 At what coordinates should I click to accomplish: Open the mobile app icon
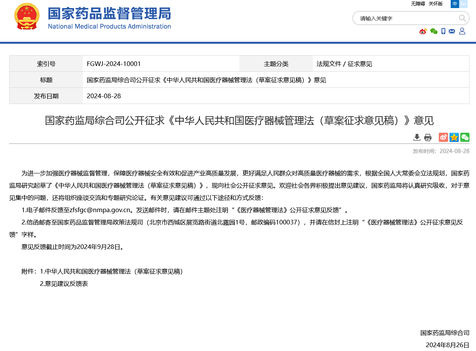443,31
